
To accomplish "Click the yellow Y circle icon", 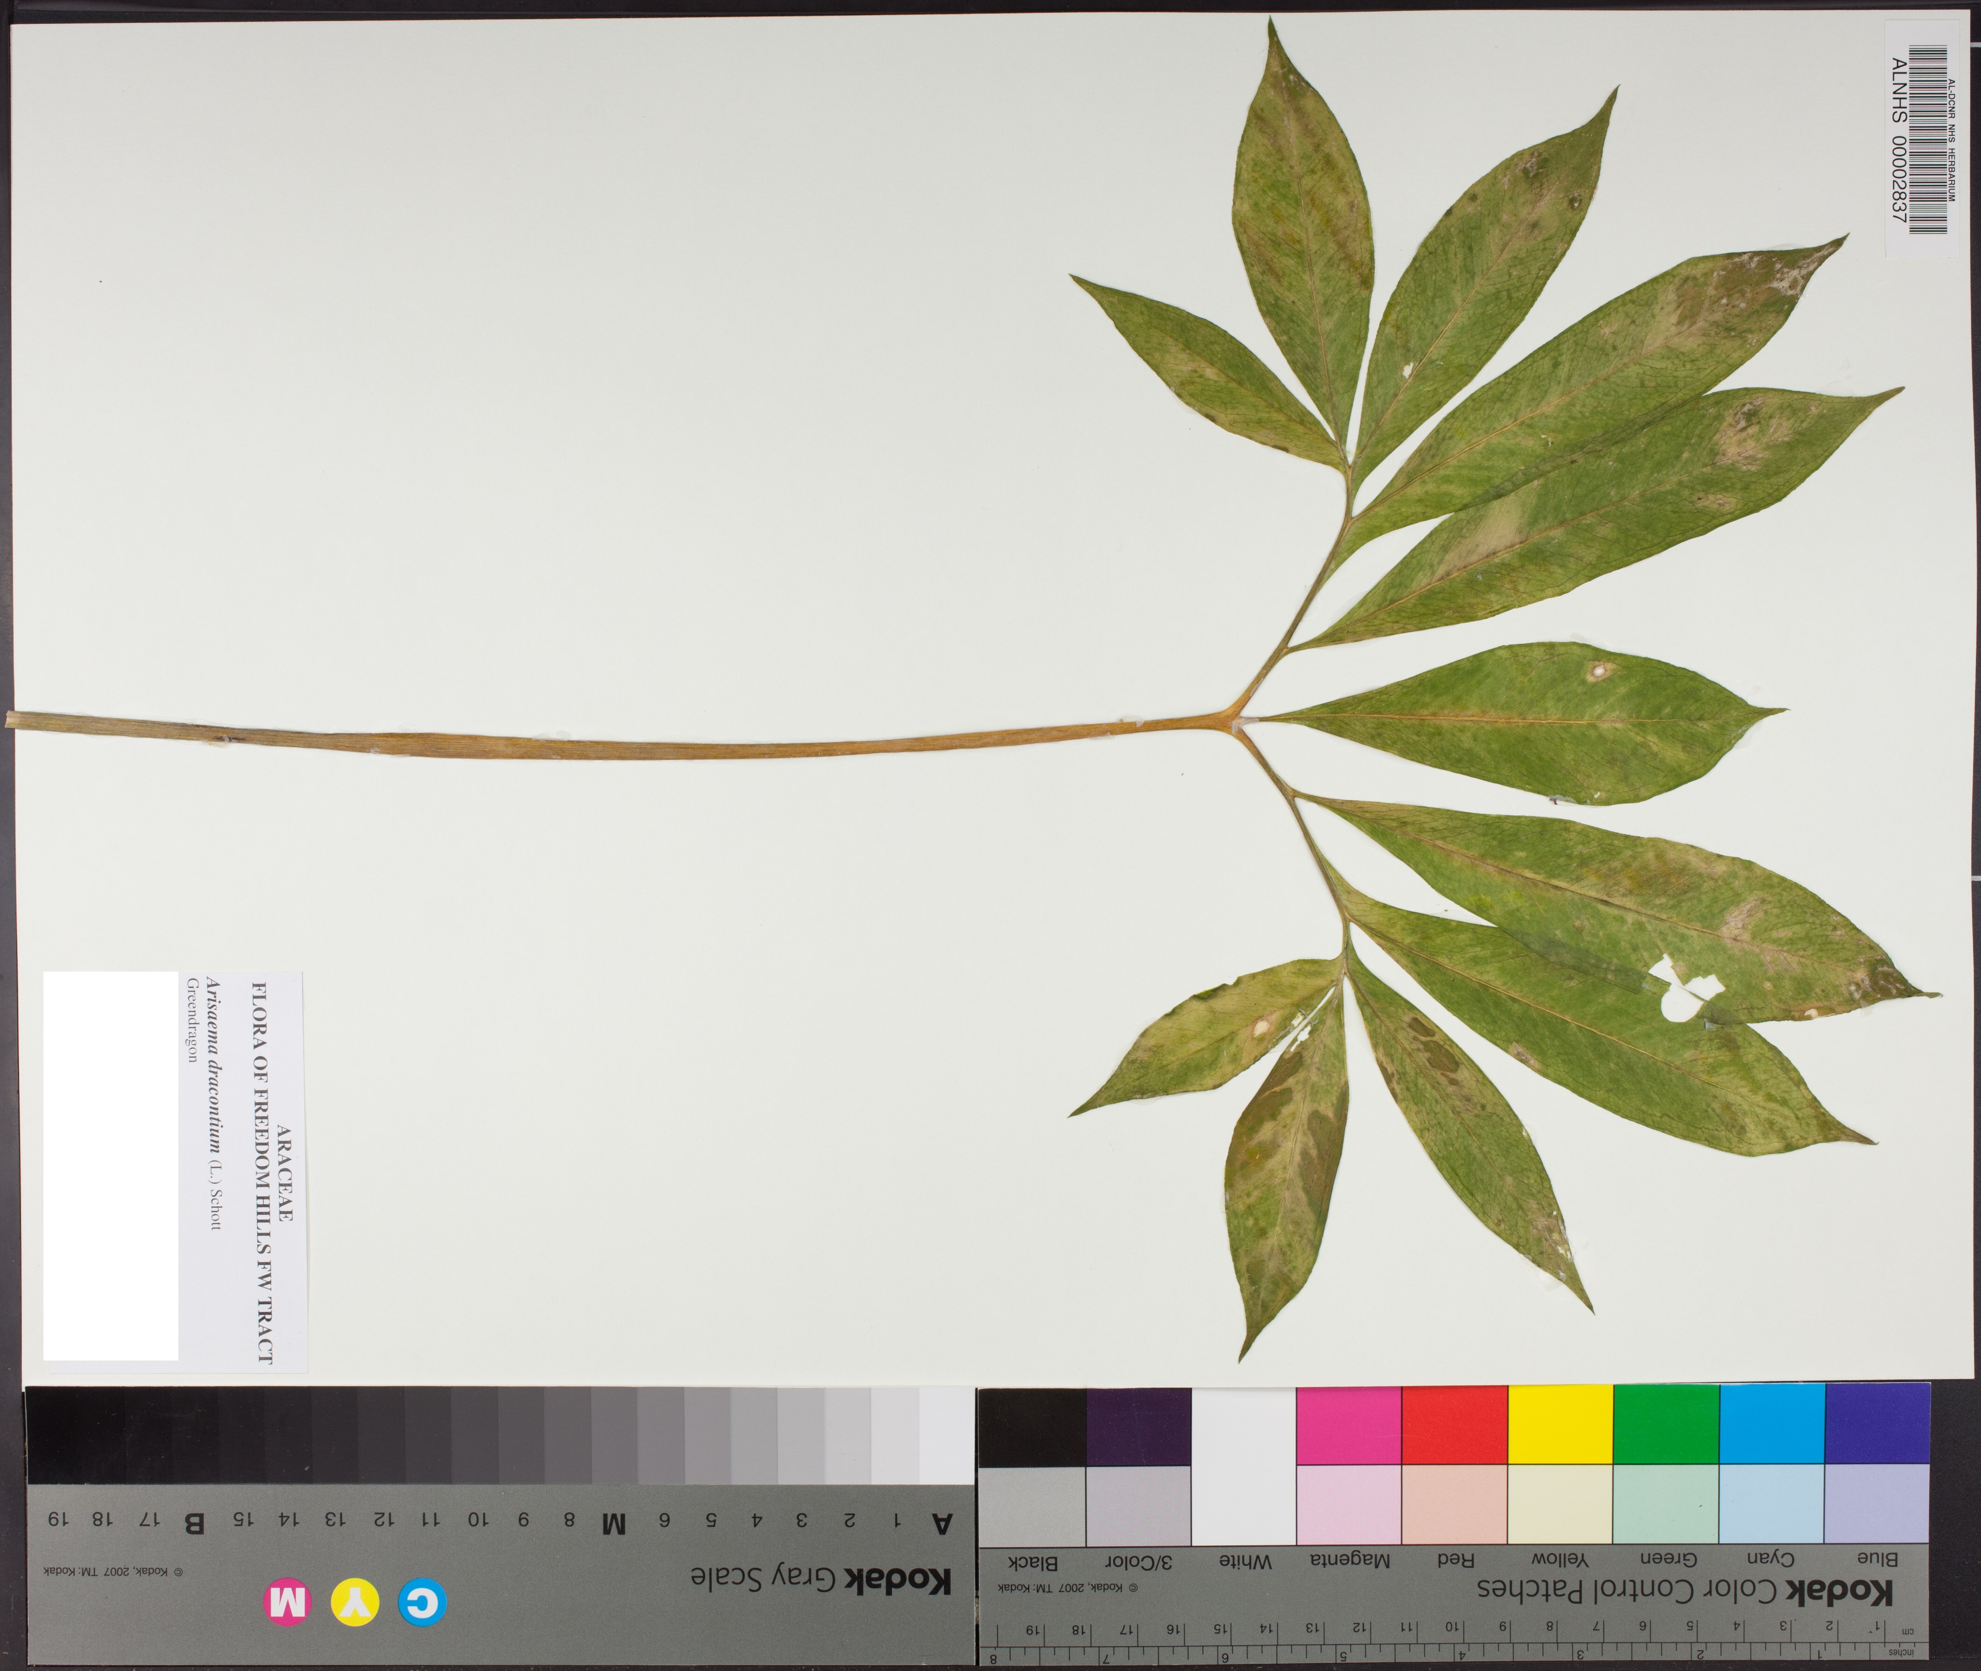I will [355, 1604].
